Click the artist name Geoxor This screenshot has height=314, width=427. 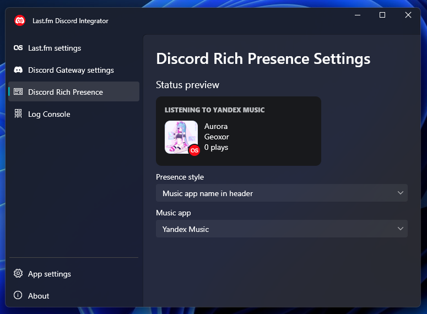217,137
